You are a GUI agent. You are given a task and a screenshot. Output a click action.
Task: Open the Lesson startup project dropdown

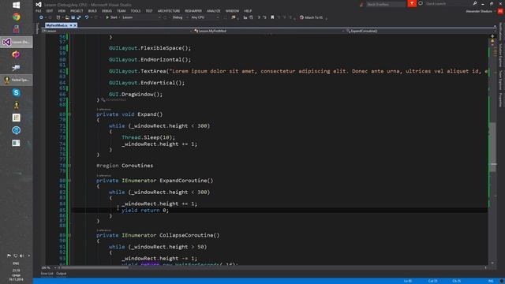click(141, 17)
